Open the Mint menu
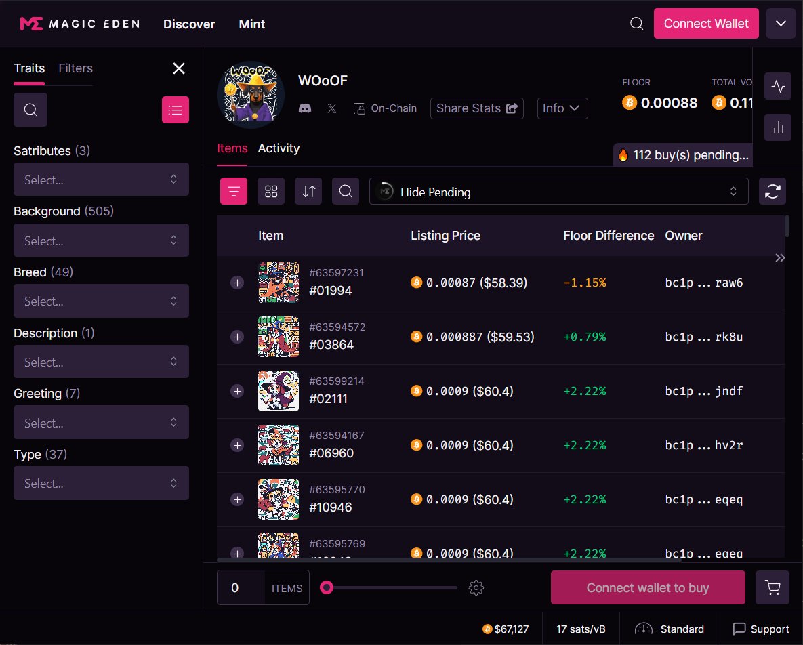The image size is (803, 645). pos(251,24)
